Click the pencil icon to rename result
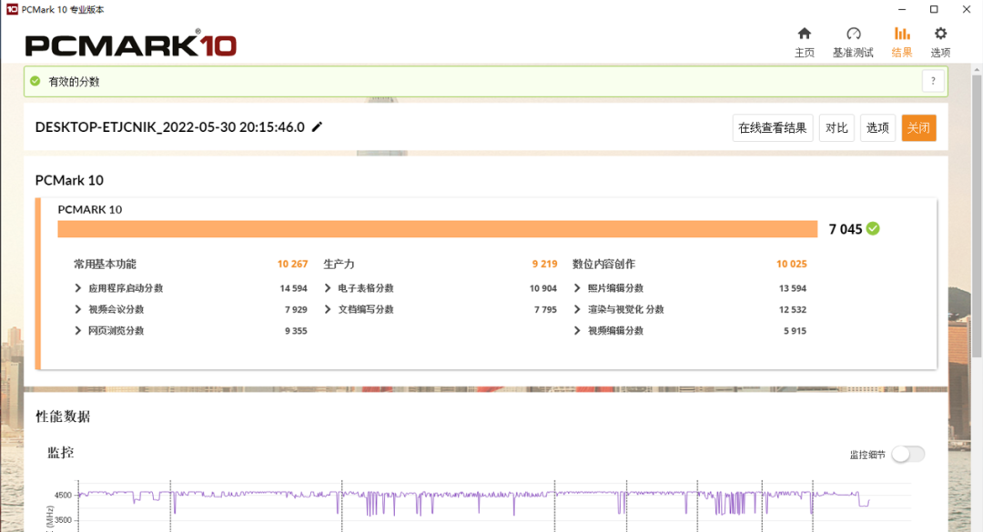Viewport: 983px width, 532px height. point(318,126)
